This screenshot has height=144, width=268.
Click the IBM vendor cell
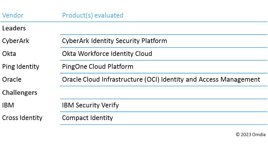(x=8, y=105)
